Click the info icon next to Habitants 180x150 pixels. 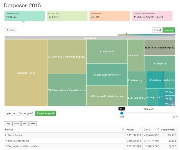[x=100, y=14]
